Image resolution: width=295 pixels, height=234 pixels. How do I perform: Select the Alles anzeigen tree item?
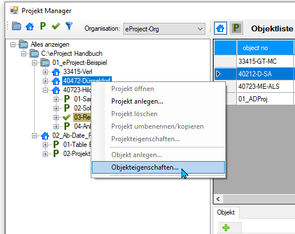tap(50, 44)
